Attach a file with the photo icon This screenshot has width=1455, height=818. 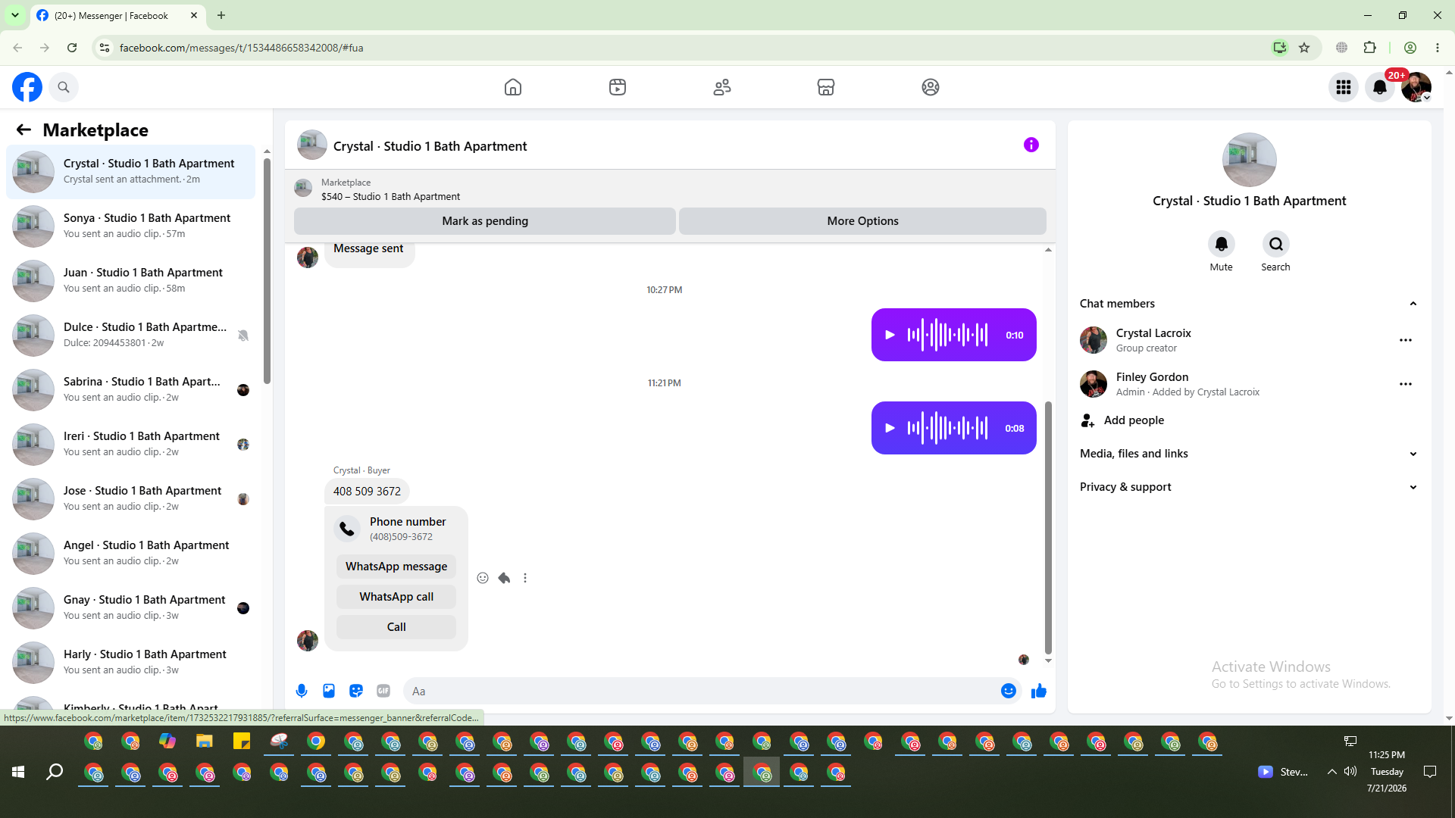click(329, 691)
